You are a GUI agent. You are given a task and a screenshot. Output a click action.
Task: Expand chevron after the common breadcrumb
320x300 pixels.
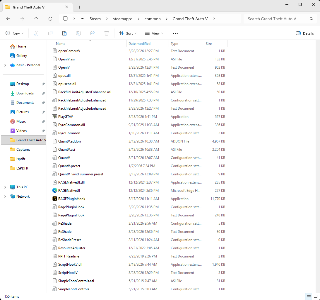[x=167, y=19]
